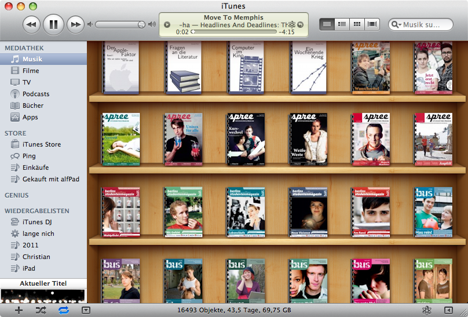Open the spree issue 'Wunschzettel'

[x=370, y=68]
